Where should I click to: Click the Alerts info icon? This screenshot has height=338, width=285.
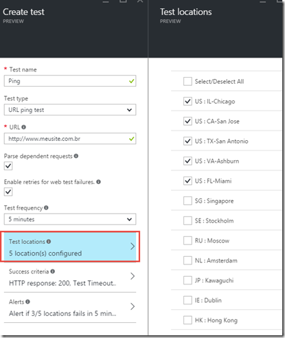tap(27, 302)
